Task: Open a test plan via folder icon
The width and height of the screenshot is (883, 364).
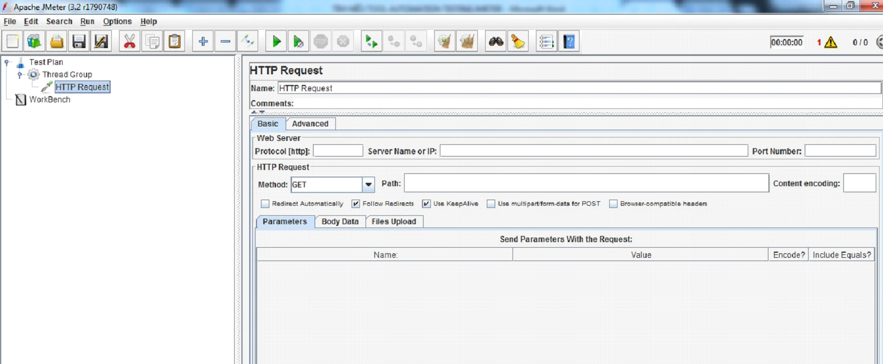Action: click(57, 41)
